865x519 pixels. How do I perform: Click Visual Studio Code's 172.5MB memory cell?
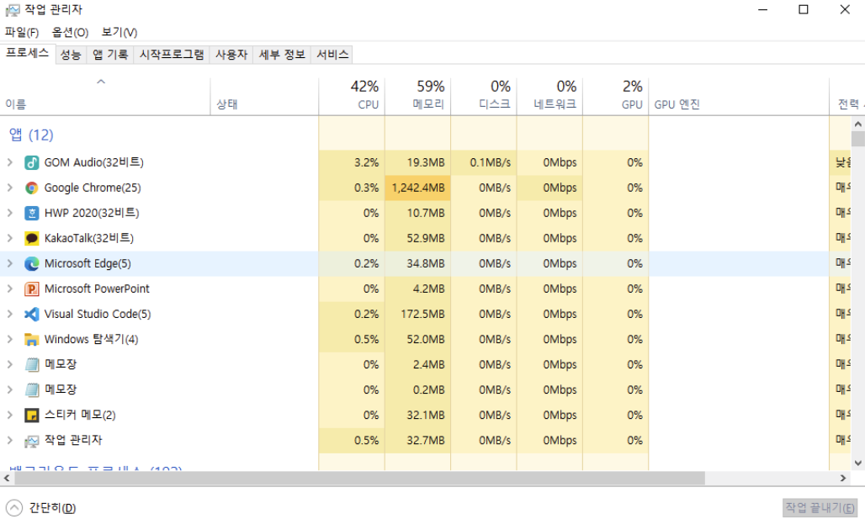tap(417, 314)
